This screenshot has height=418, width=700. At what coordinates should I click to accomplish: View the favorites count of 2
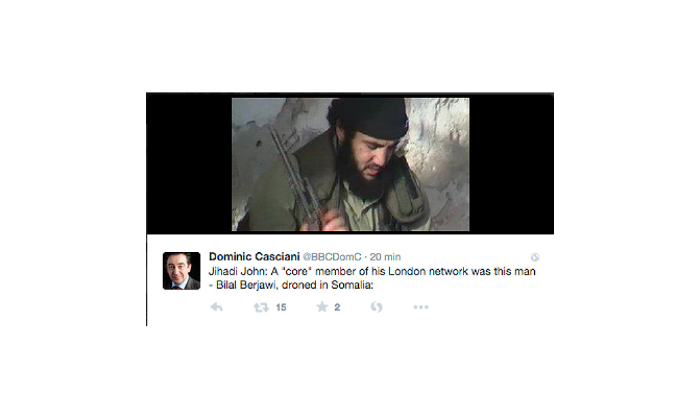click(x=337, y=307)
